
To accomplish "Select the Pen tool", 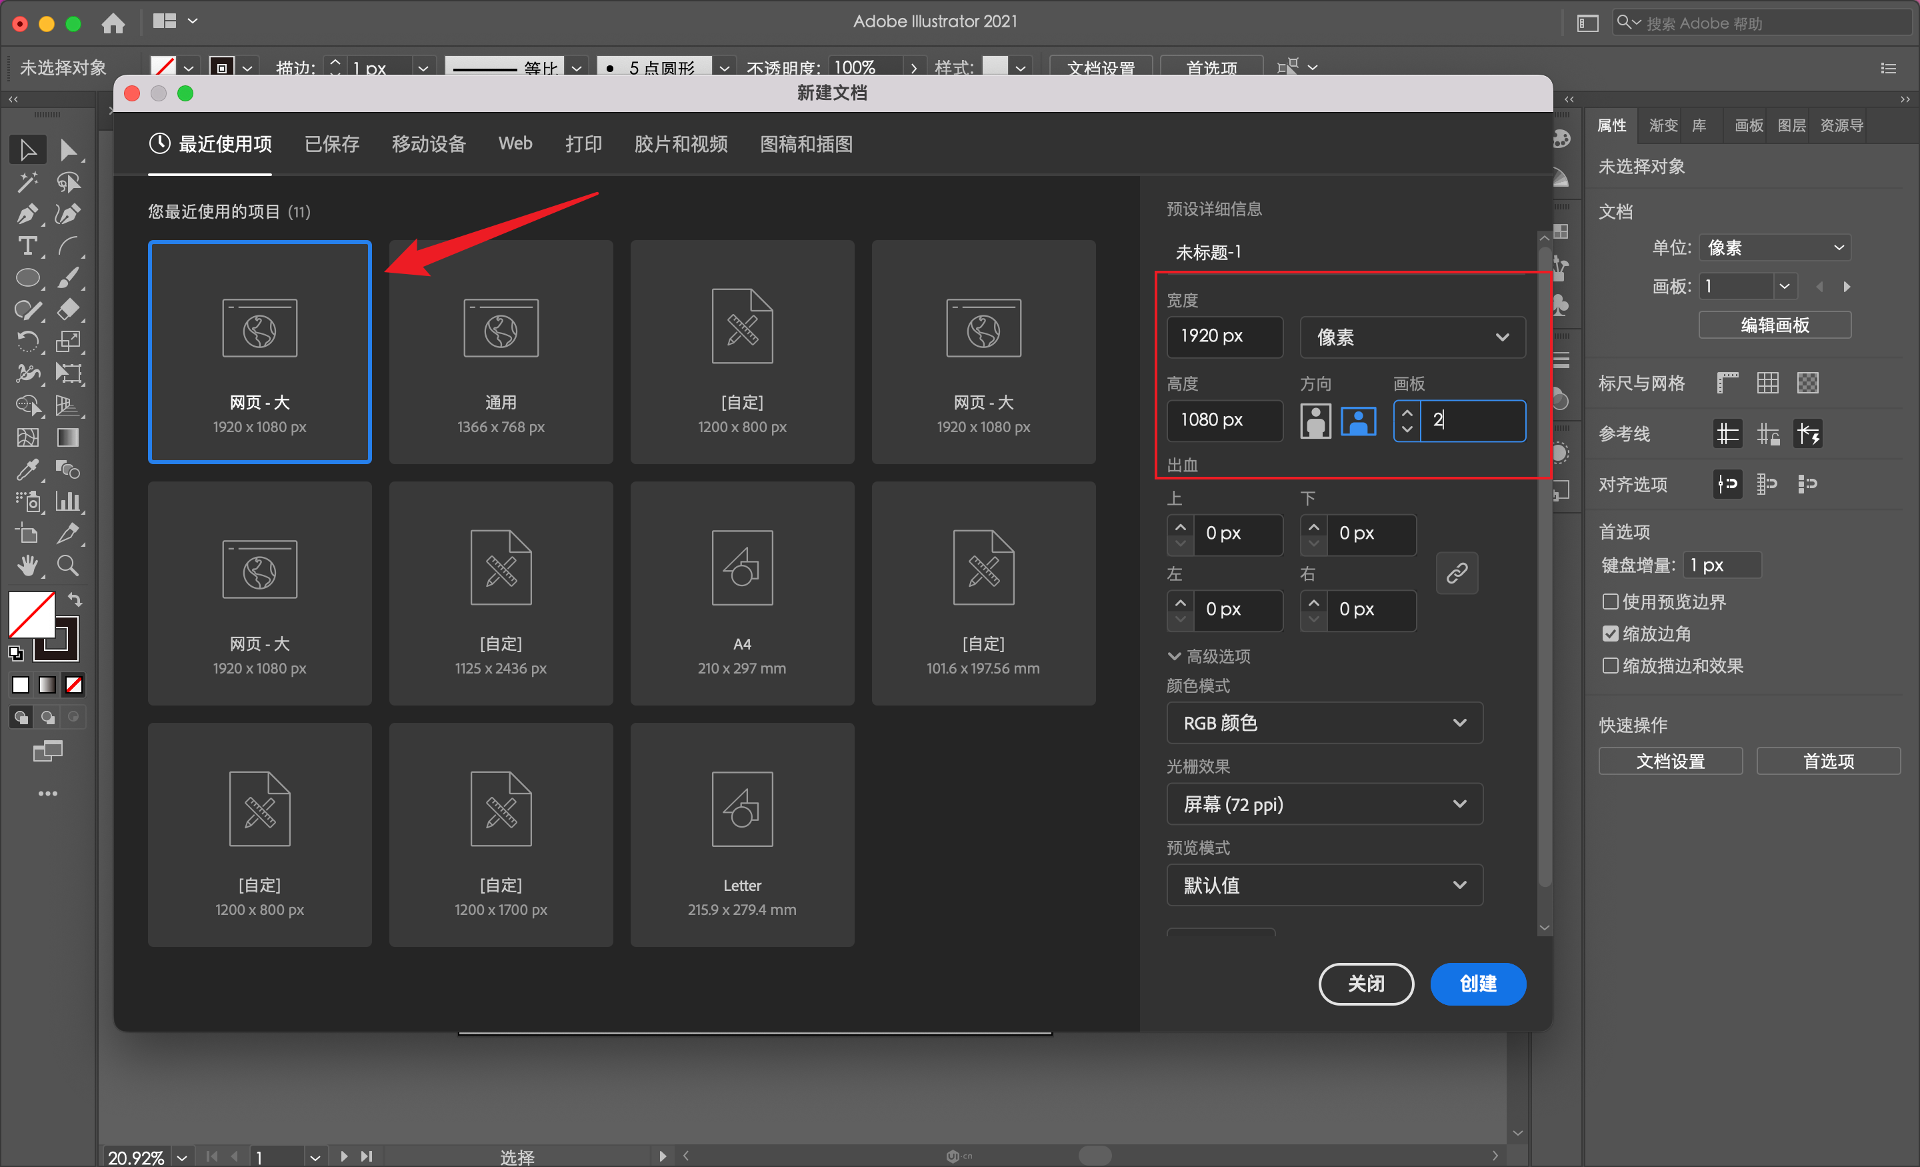I will [27, 213].
